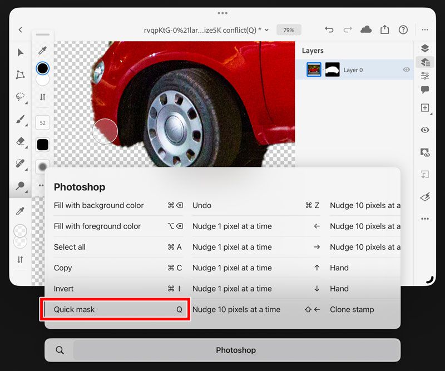Open the 79% zoom level dropdown
The height and width of the screenshot is (371, 445).
(x=289, y=30)
